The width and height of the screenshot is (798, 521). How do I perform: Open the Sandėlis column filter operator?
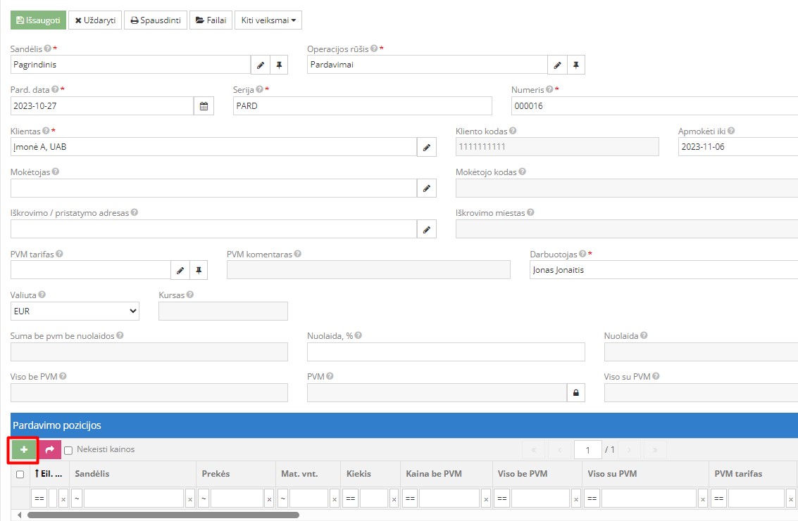[77, 499]
